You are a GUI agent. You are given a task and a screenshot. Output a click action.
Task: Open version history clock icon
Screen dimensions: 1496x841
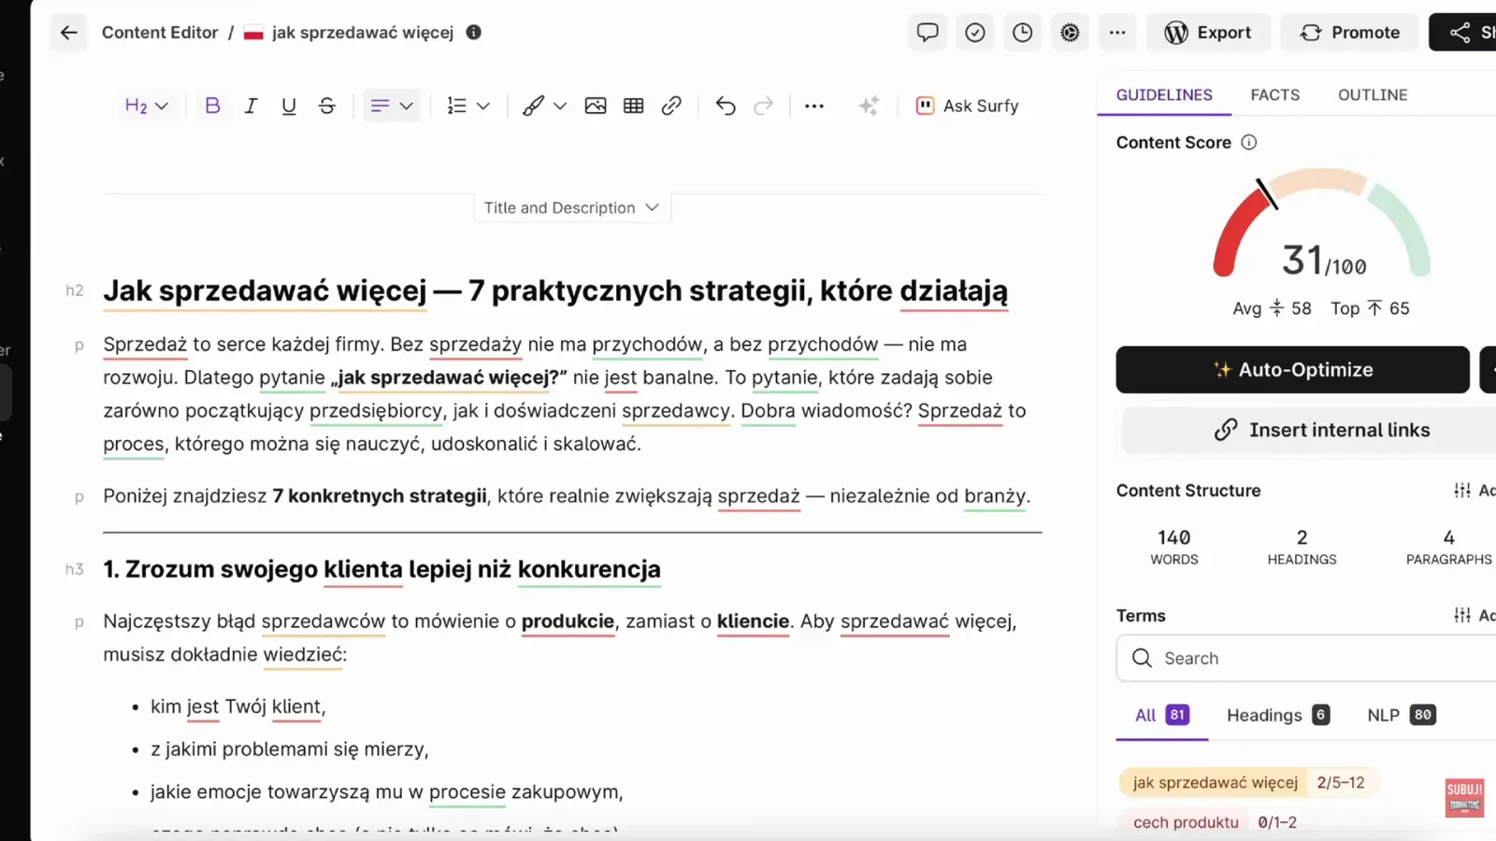(1023, 33)
